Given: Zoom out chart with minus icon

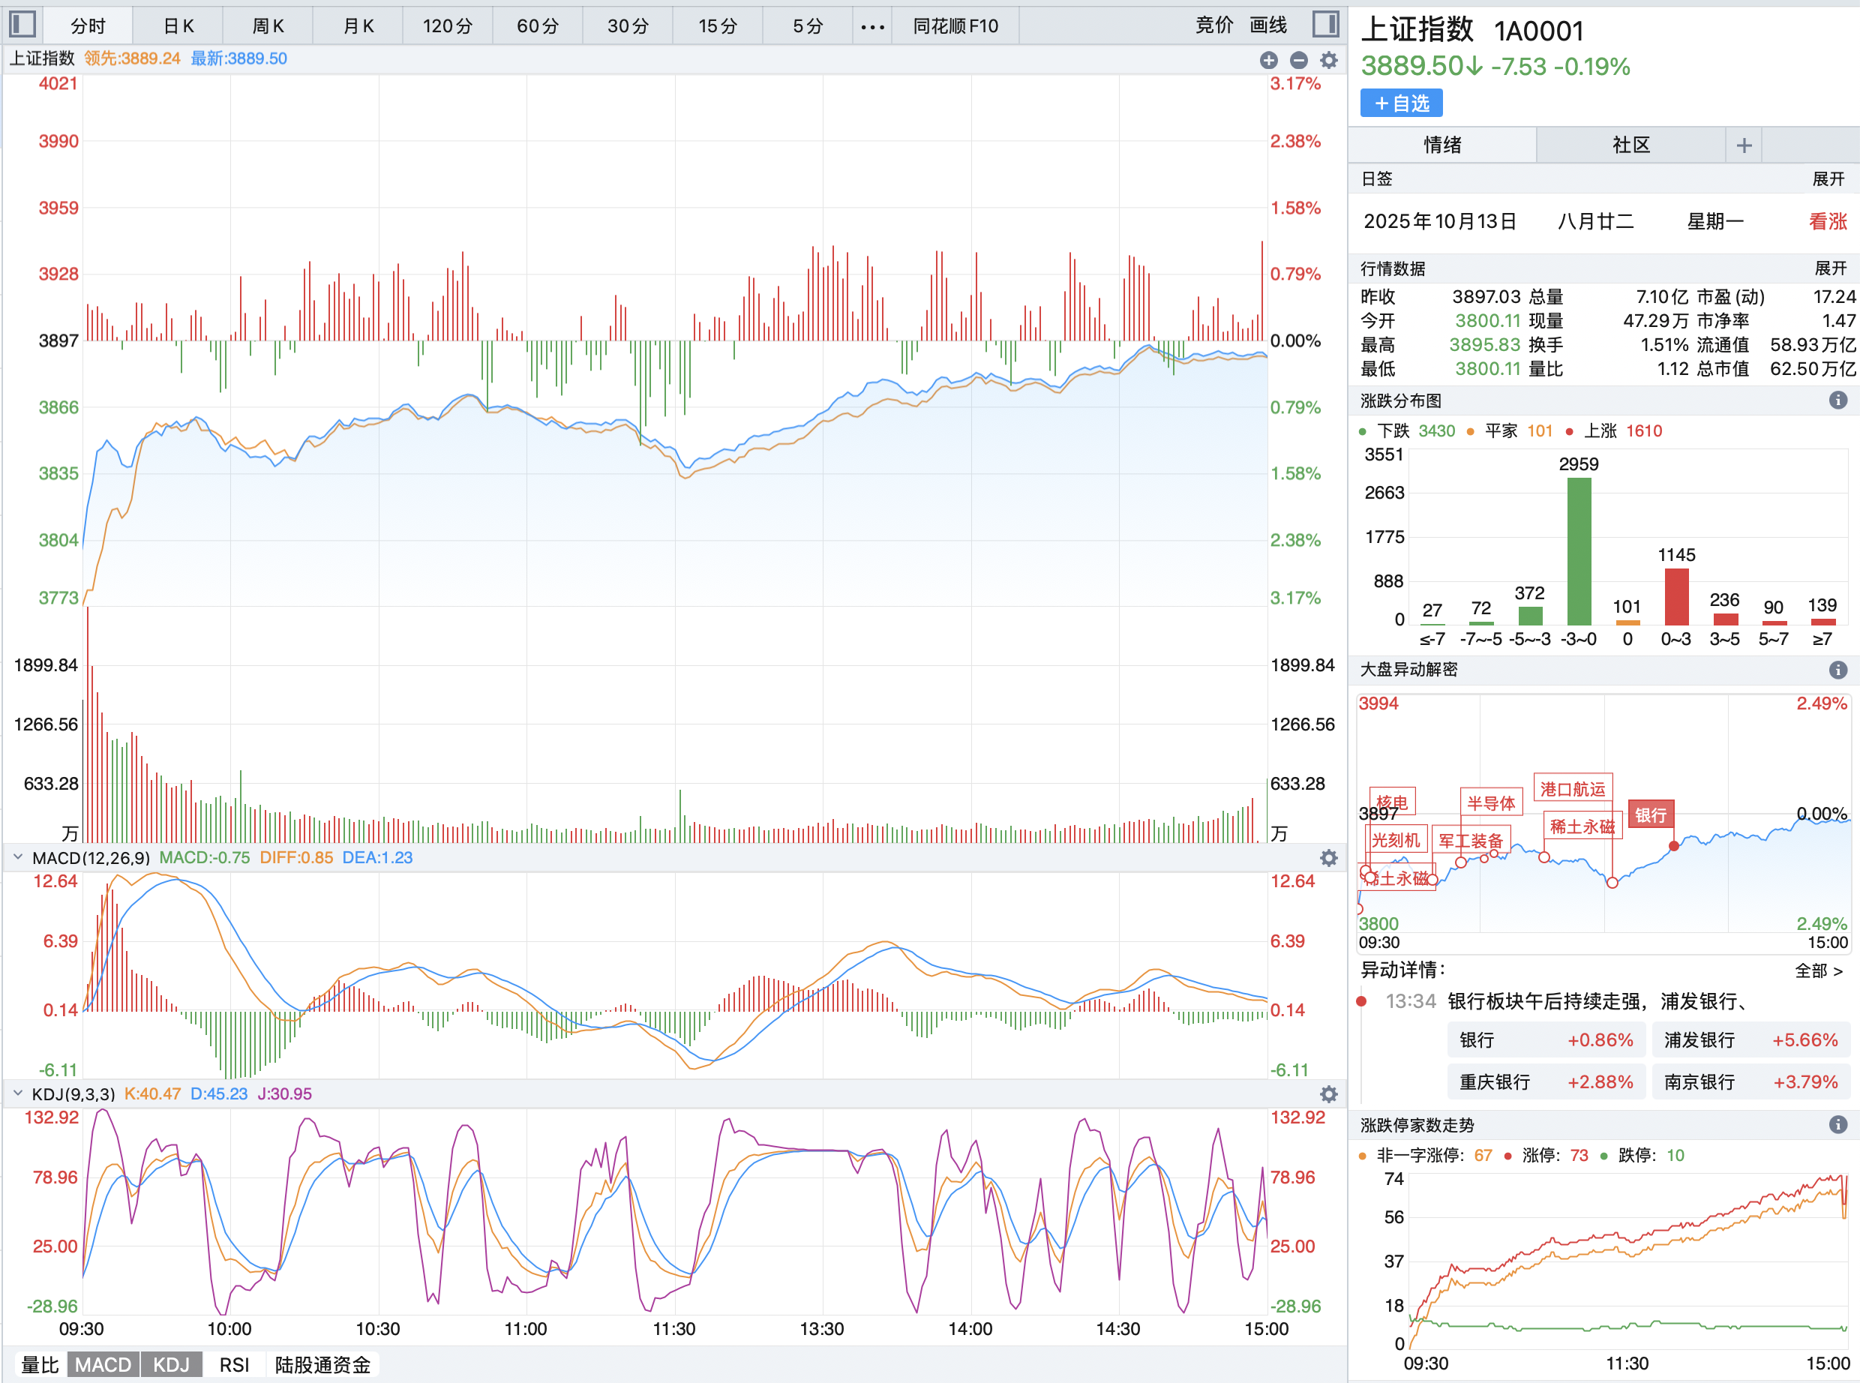Looking at the screenshot, I should pyautogui.click(x=1298, y=59).
